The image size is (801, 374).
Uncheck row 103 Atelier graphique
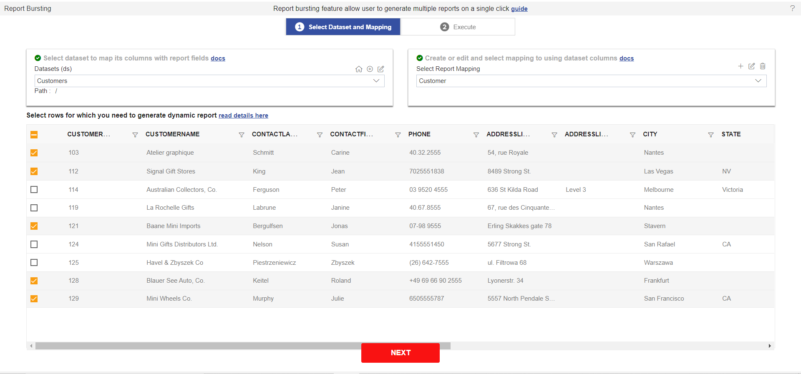[34, 153]
